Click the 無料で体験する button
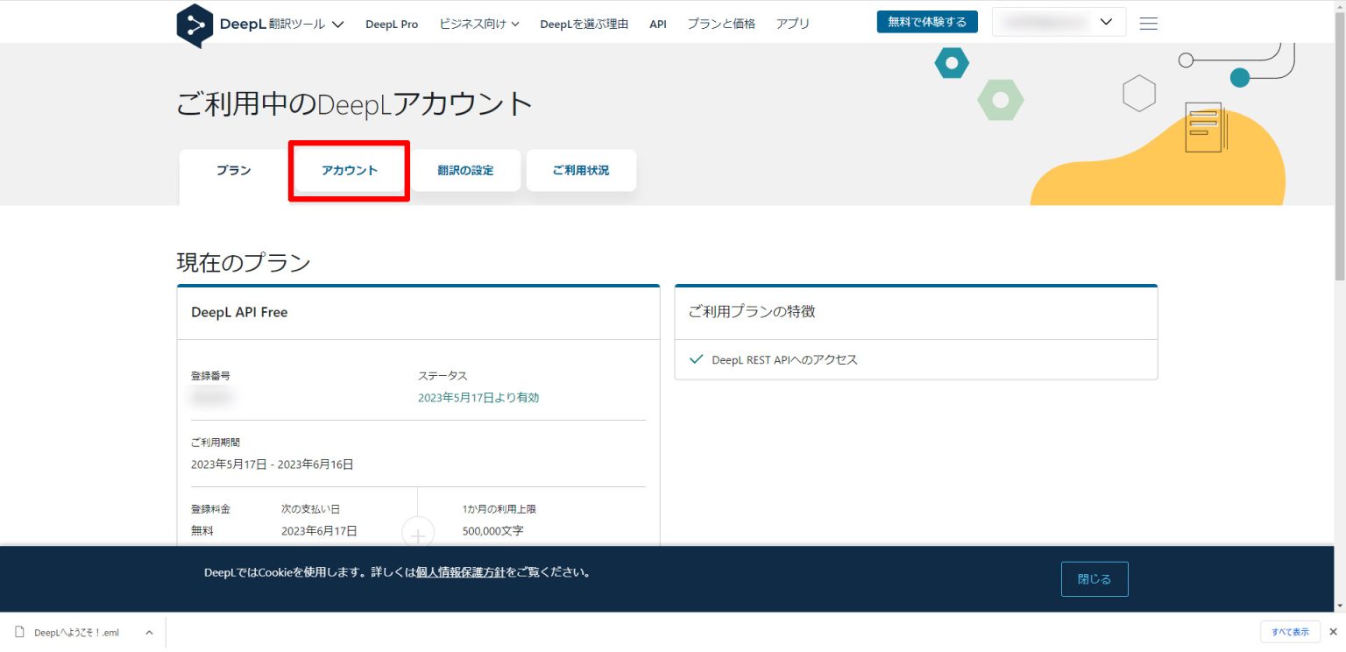 [927, 21]
